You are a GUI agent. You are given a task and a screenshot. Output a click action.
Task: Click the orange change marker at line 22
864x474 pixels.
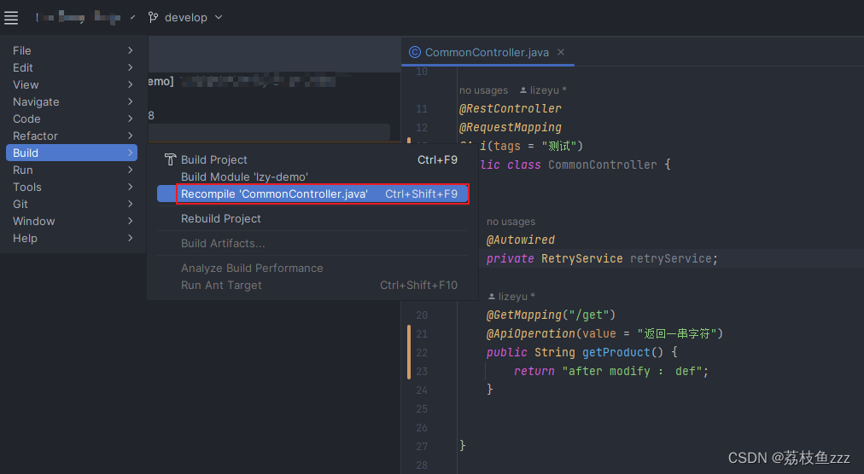[x=409, y=352]
